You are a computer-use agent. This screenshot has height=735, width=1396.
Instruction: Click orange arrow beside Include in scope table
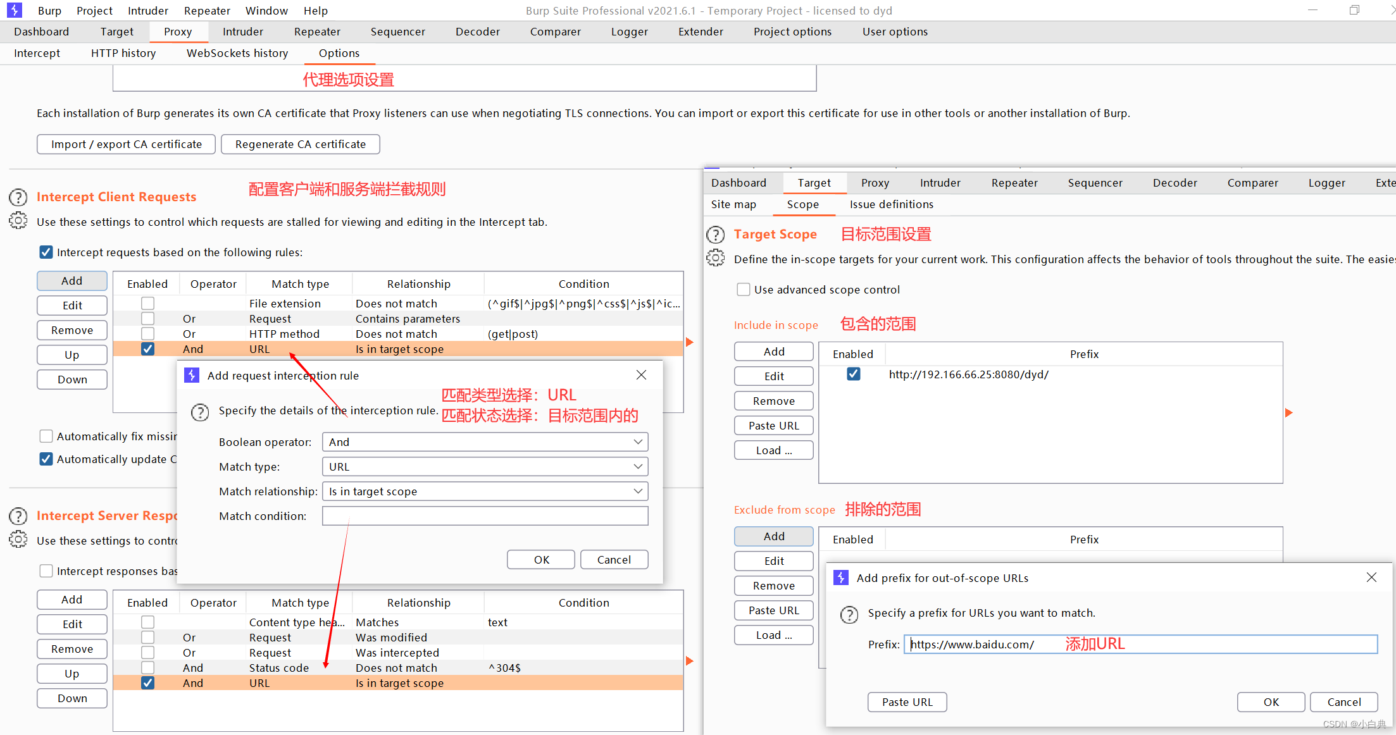[1289, 413]
